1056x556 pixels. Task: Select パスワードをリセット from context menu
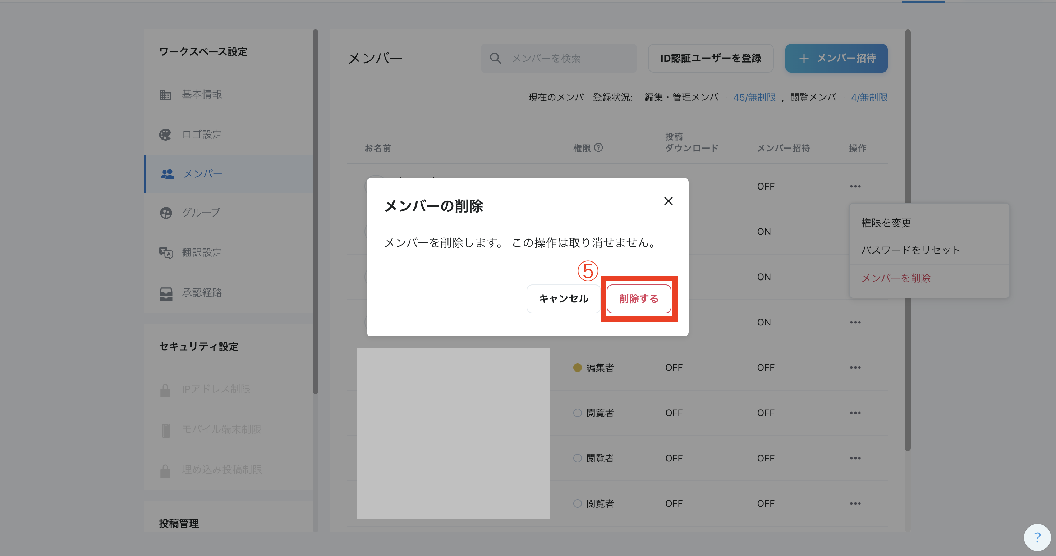[x=910, y=250]
